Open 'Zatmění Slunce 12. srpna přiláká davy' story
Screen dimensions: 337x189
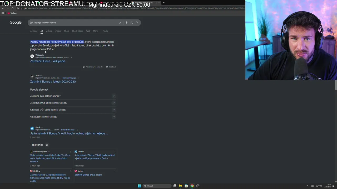click(x=50, y=178)
